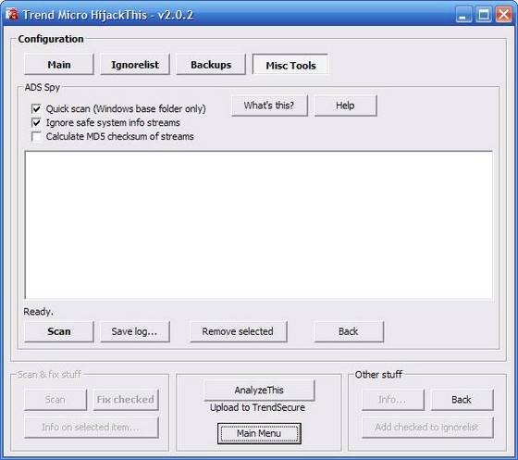Image resolution: width=518 pixels, height=460 pixels.
Task: Click inside the empty ADS results list
Action: coord(259,225)
